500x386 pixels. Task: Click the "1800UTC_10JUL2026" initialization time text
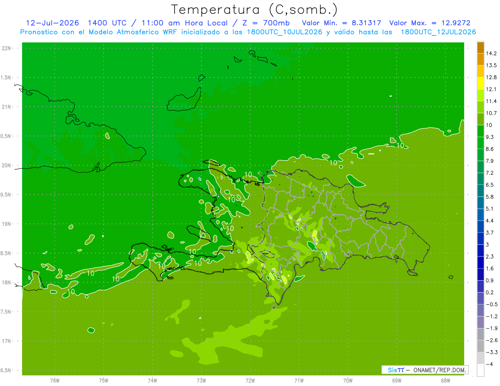point(282,32)
